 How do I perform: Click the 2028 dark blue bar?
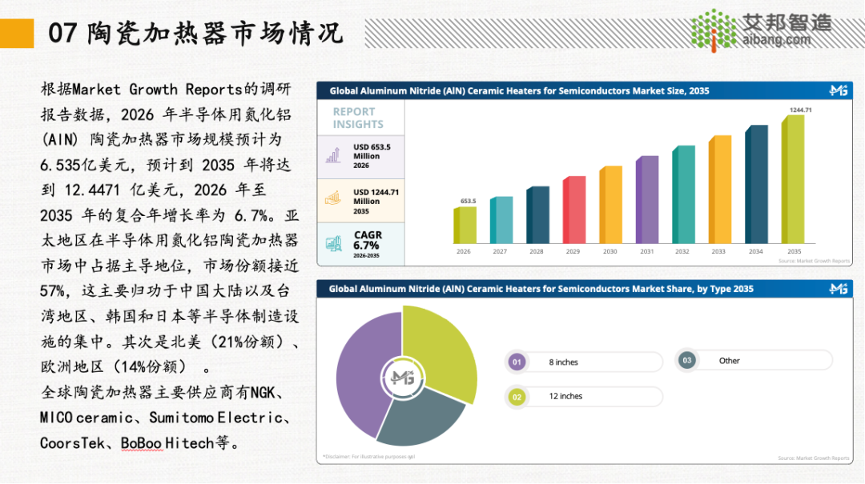(x=538, y=215)
